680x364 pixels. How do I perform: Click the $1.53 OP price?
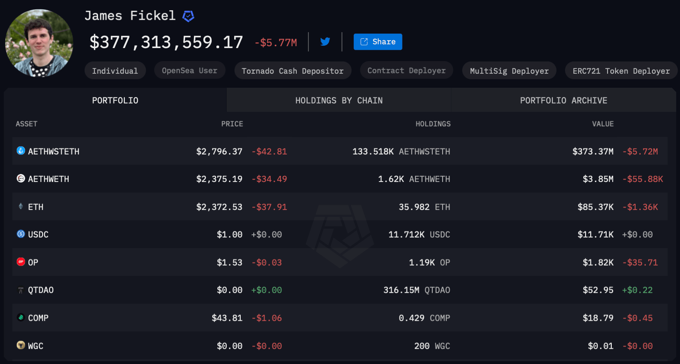click(229, 262)
